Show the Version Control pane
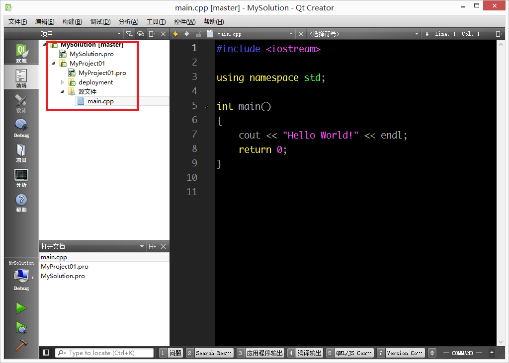Viewport: 509px width, 363px height. (400, 353)
